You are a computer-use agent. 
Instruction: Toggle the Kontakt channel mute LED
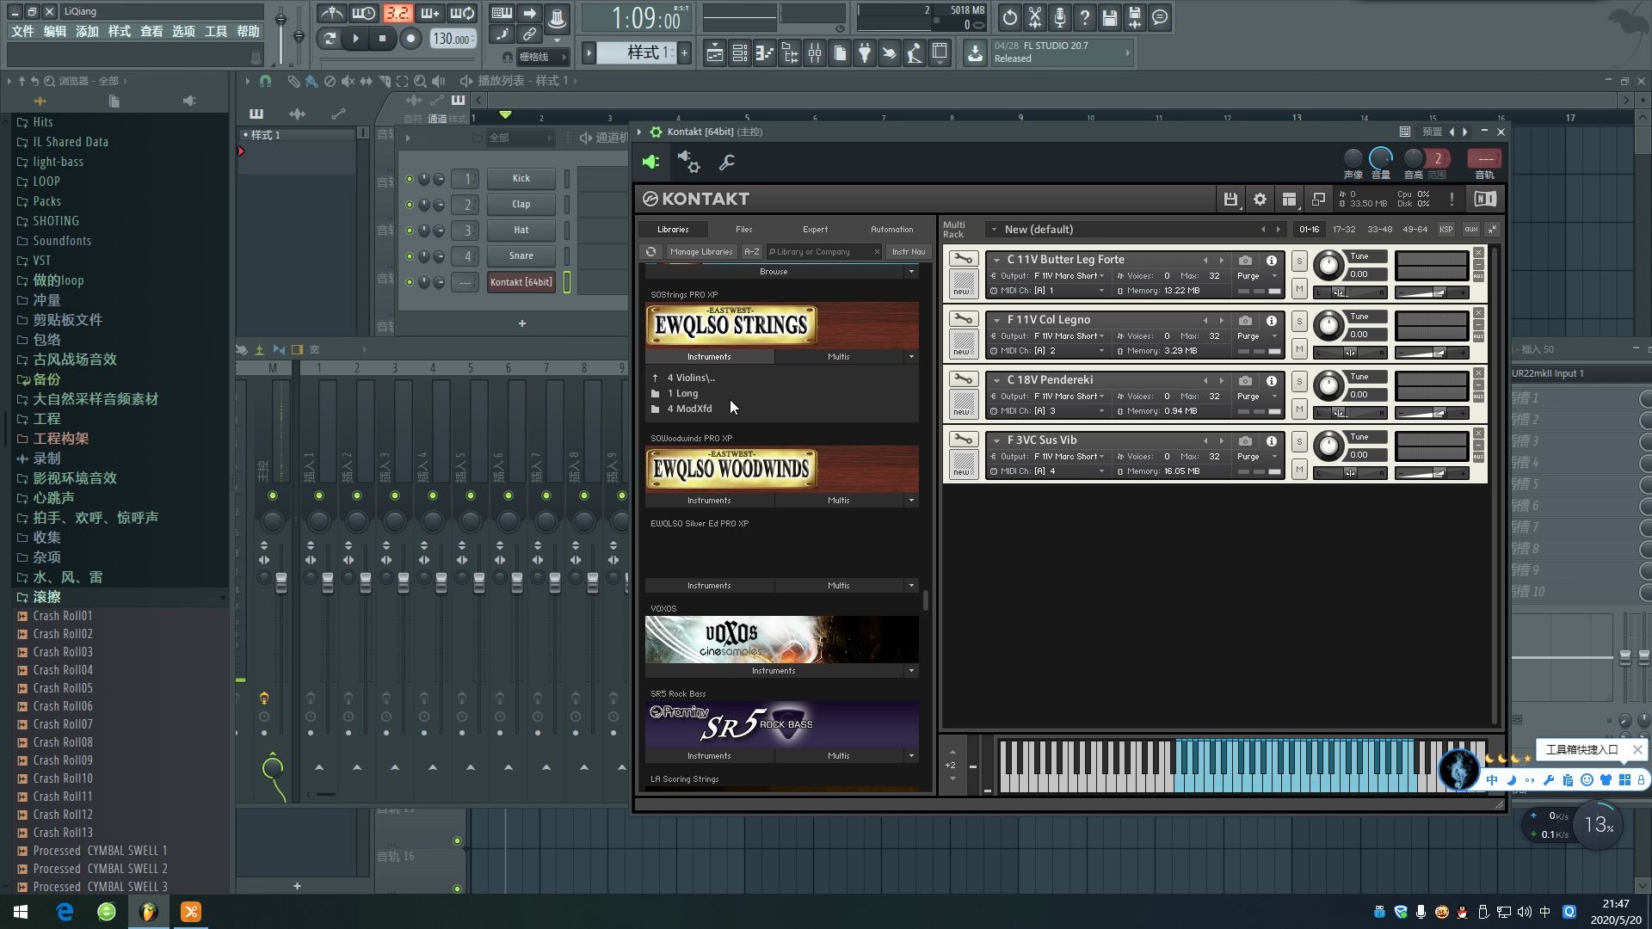click(x=409, y=282)
